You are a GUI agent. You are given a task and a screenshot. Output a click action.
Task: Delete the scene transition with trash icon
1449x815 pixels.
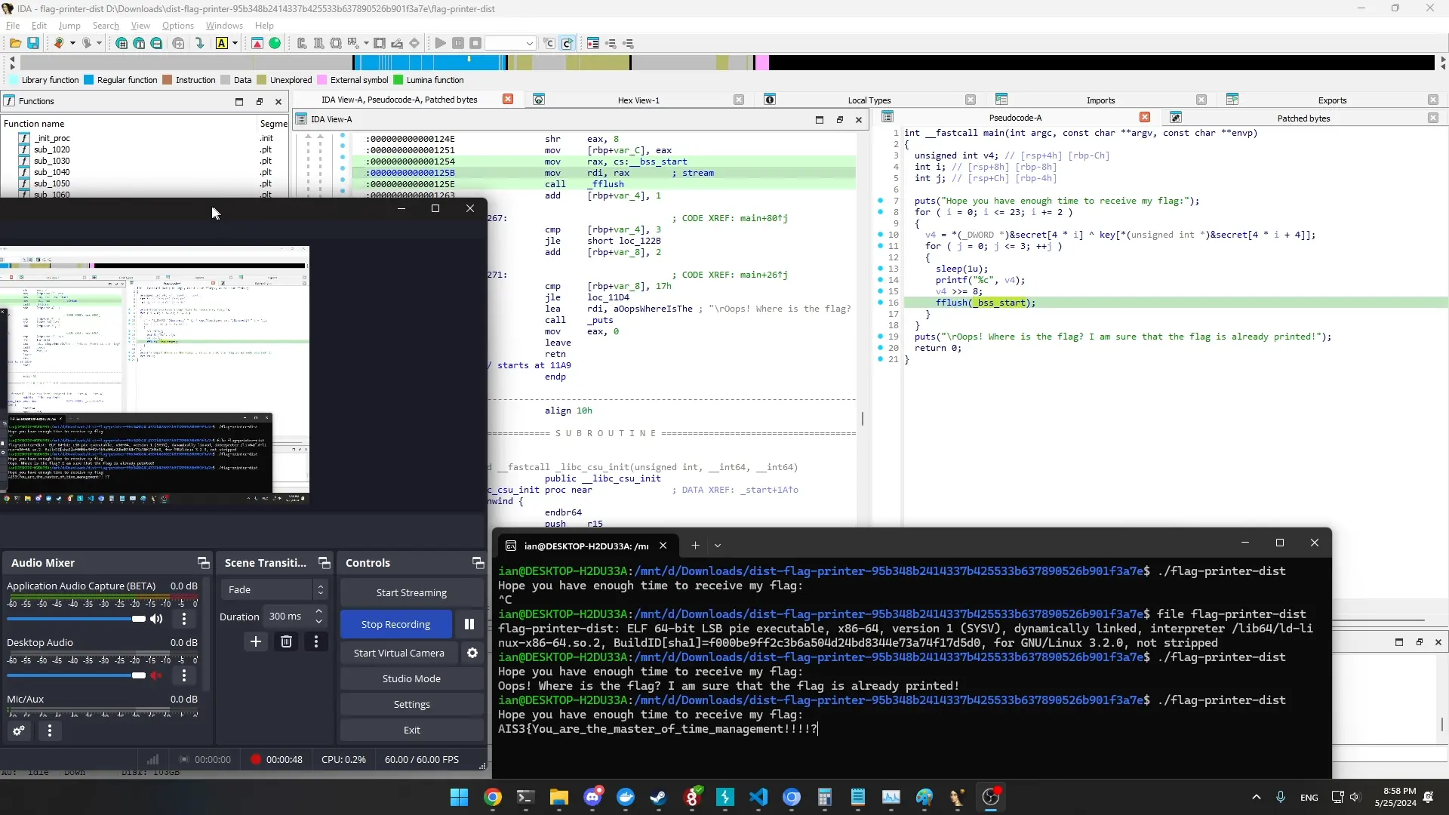(x=286, y=641)
